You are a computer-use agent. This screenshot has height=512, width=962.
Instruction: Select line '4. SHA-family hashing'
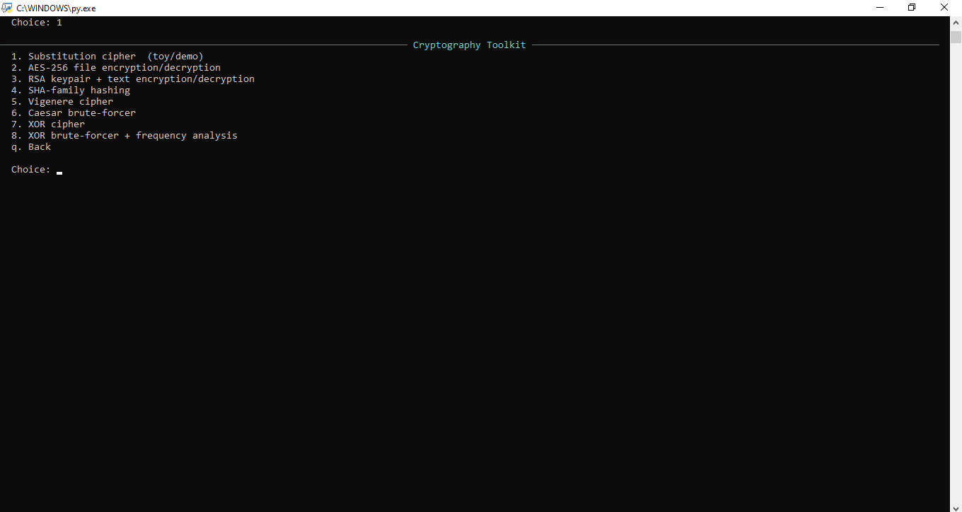coord(71,91)
